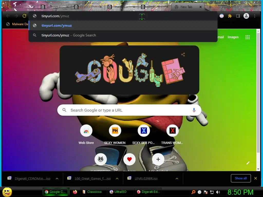The height and width of the screenshot is (197, 263).
Task: Open the speaker volume tray icon
Action: point(218,192)
